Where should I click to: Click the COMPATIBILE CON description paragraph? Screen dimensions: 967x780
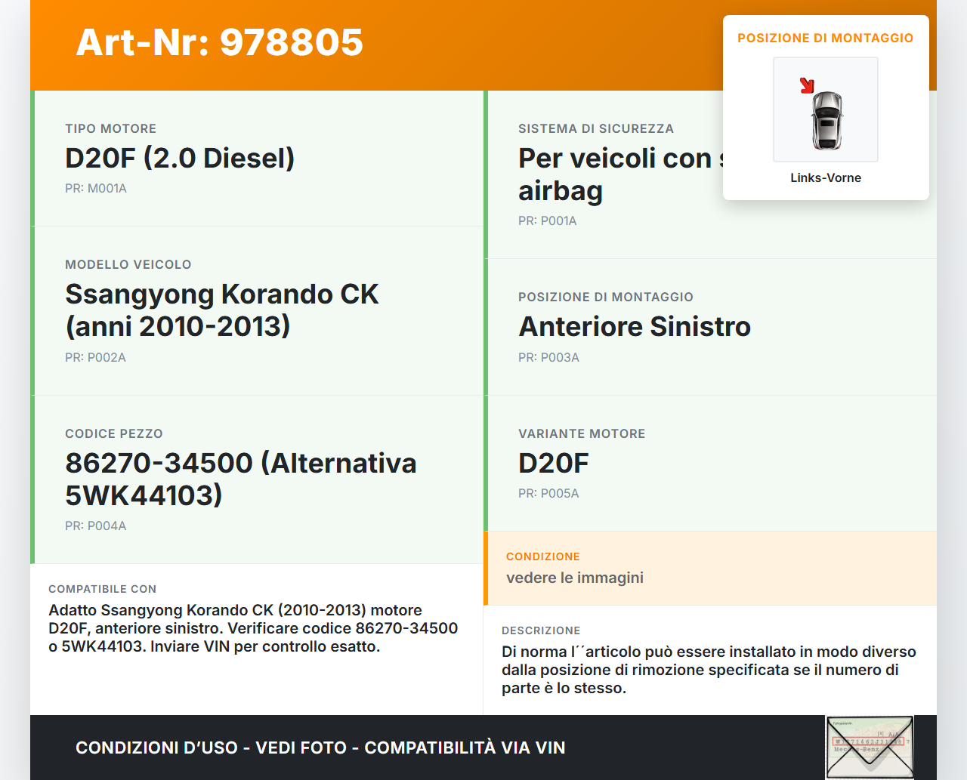(x=253, y=628)
